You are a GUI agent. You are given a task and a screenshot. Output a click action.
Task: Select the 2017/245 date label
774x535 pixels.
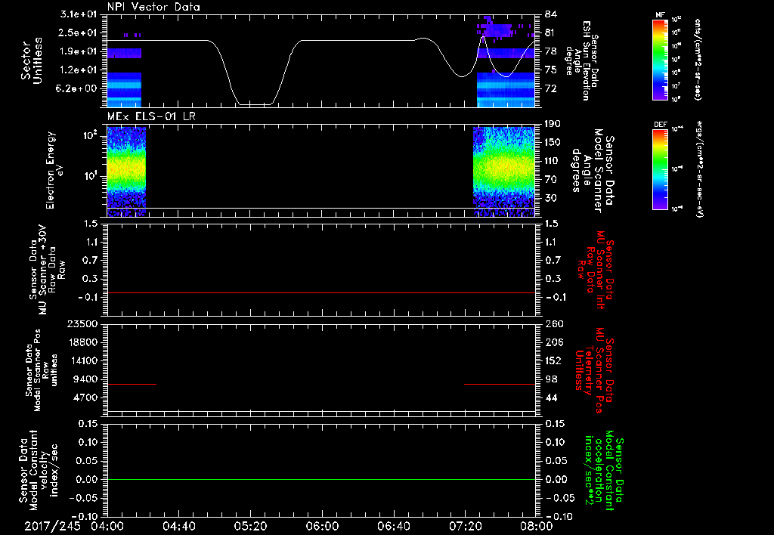click(52, 526)
